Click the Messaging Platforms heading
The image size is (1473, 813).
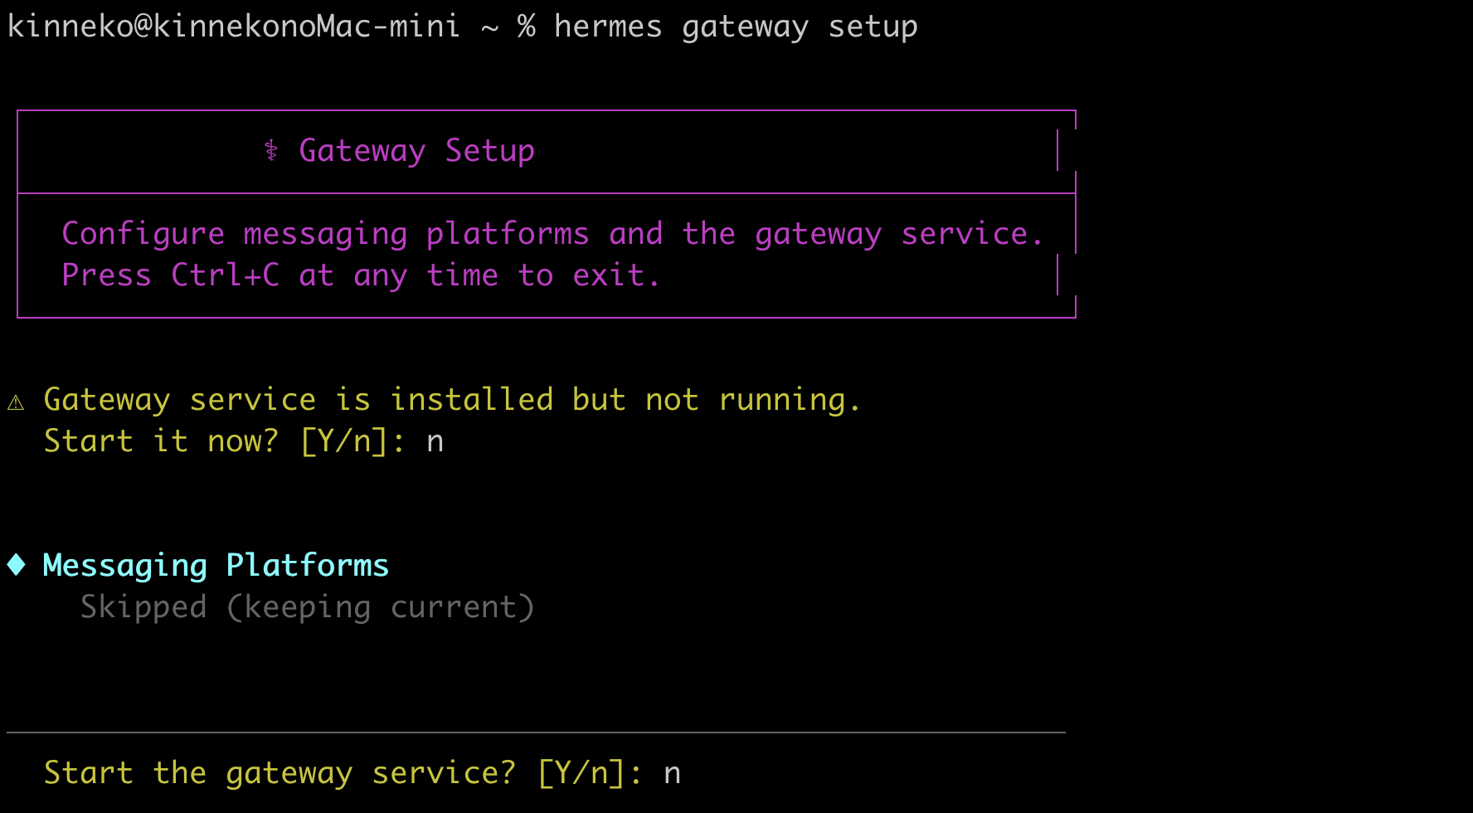pos(216,566)
